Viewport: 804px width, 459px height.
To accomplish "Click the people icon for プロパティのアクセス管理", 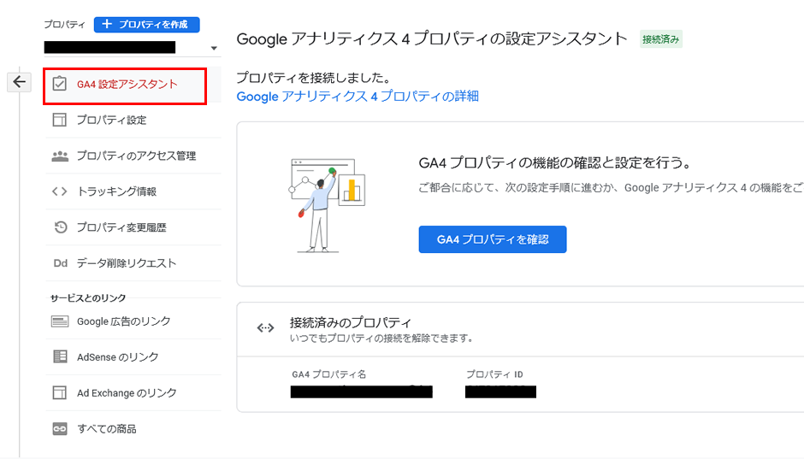I will pyautogui.click(x=59, y=156).
